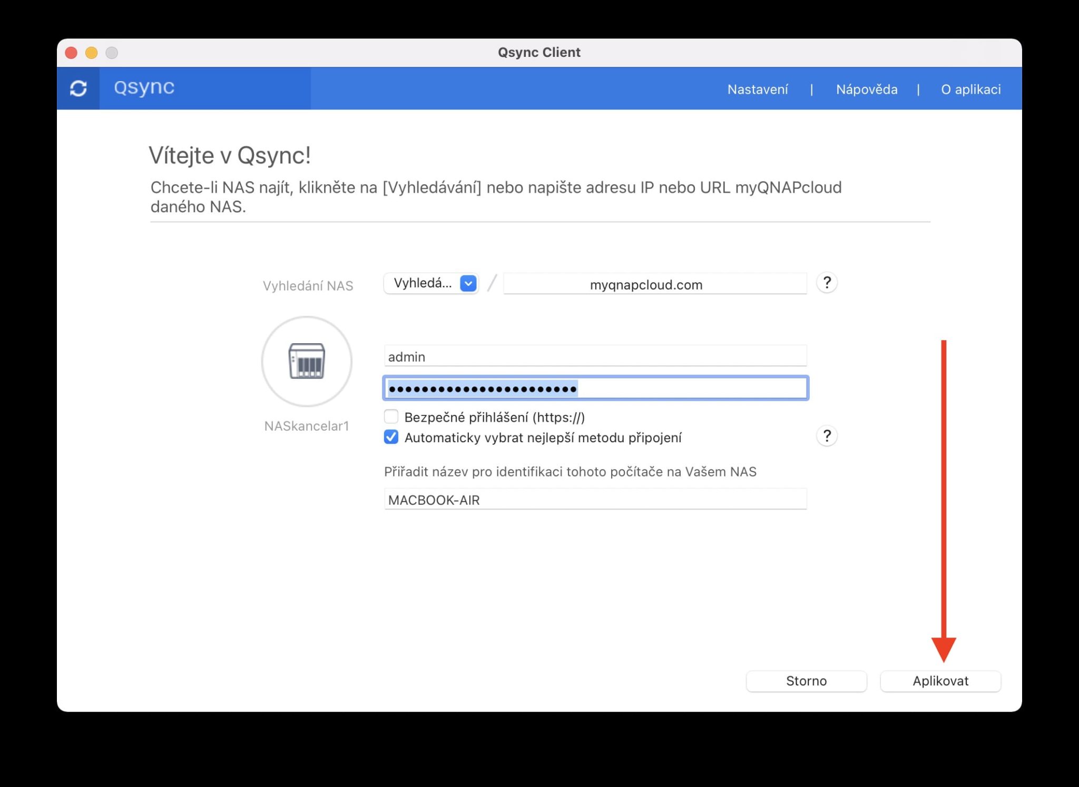Screen dimensions: 1079x787
Task: Click the chevron on the Vyhledá... selector
Action: pos(468,284)
